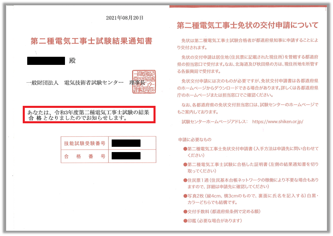Screen dimensions: 333x236
Task: Select the 技能試験受験番号 table label
Action: click(84, 144)
